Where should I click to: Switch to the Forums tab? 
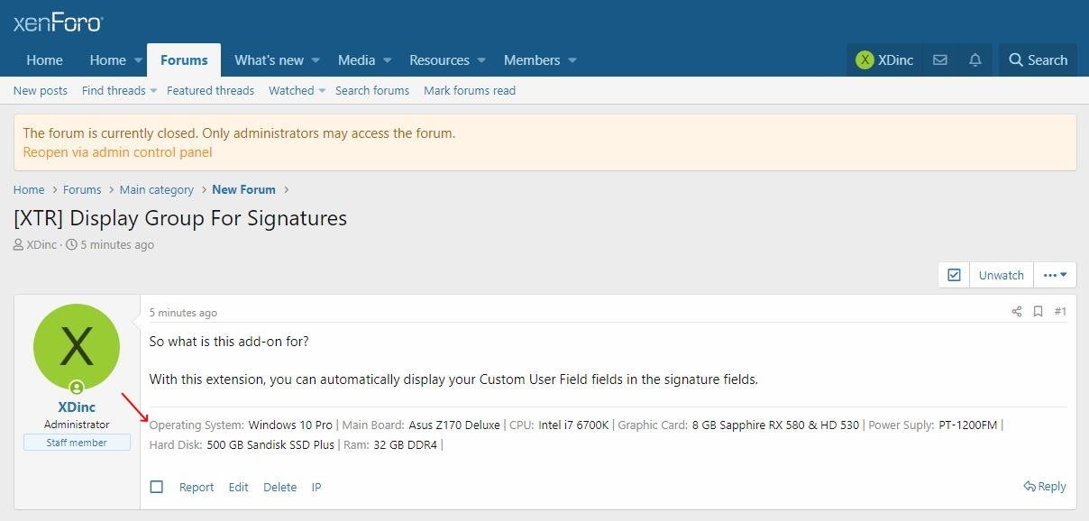(184, 60)
